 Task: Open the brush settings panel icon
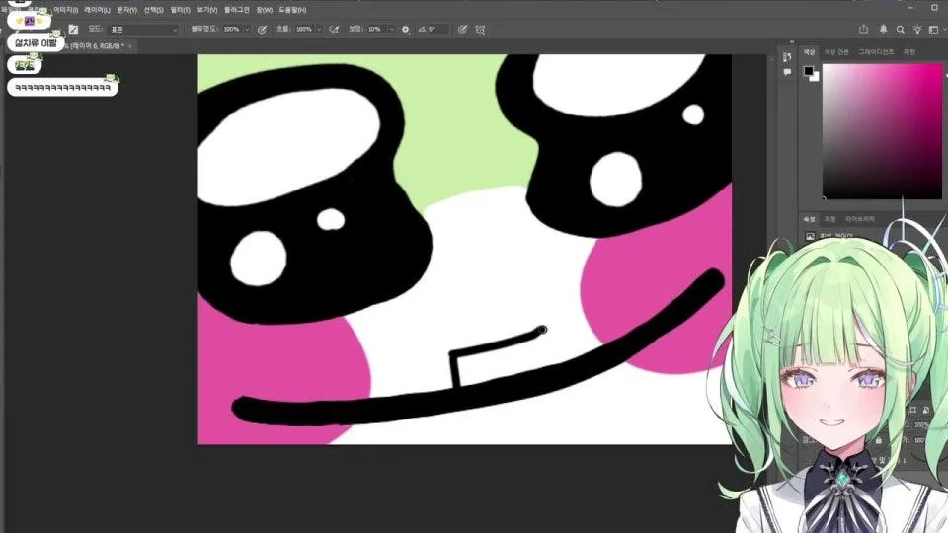[73, 29]
